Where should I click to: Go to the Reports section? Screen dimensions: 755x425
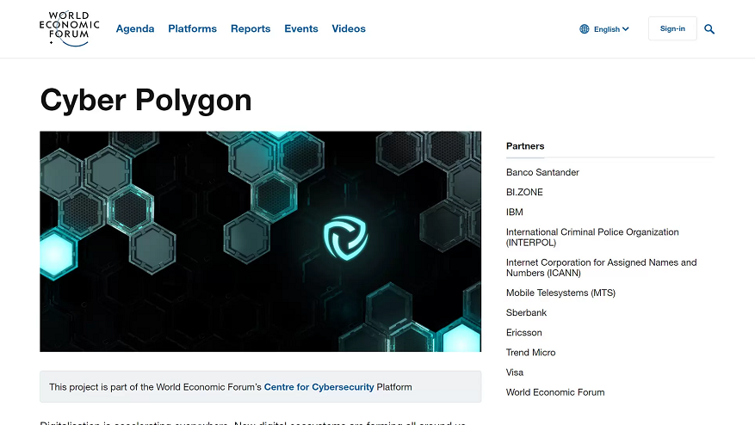coord(251,28)
